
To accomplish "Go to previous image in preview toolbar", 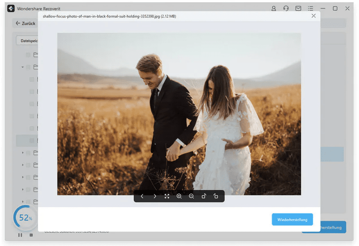I will tap(142, 196).
